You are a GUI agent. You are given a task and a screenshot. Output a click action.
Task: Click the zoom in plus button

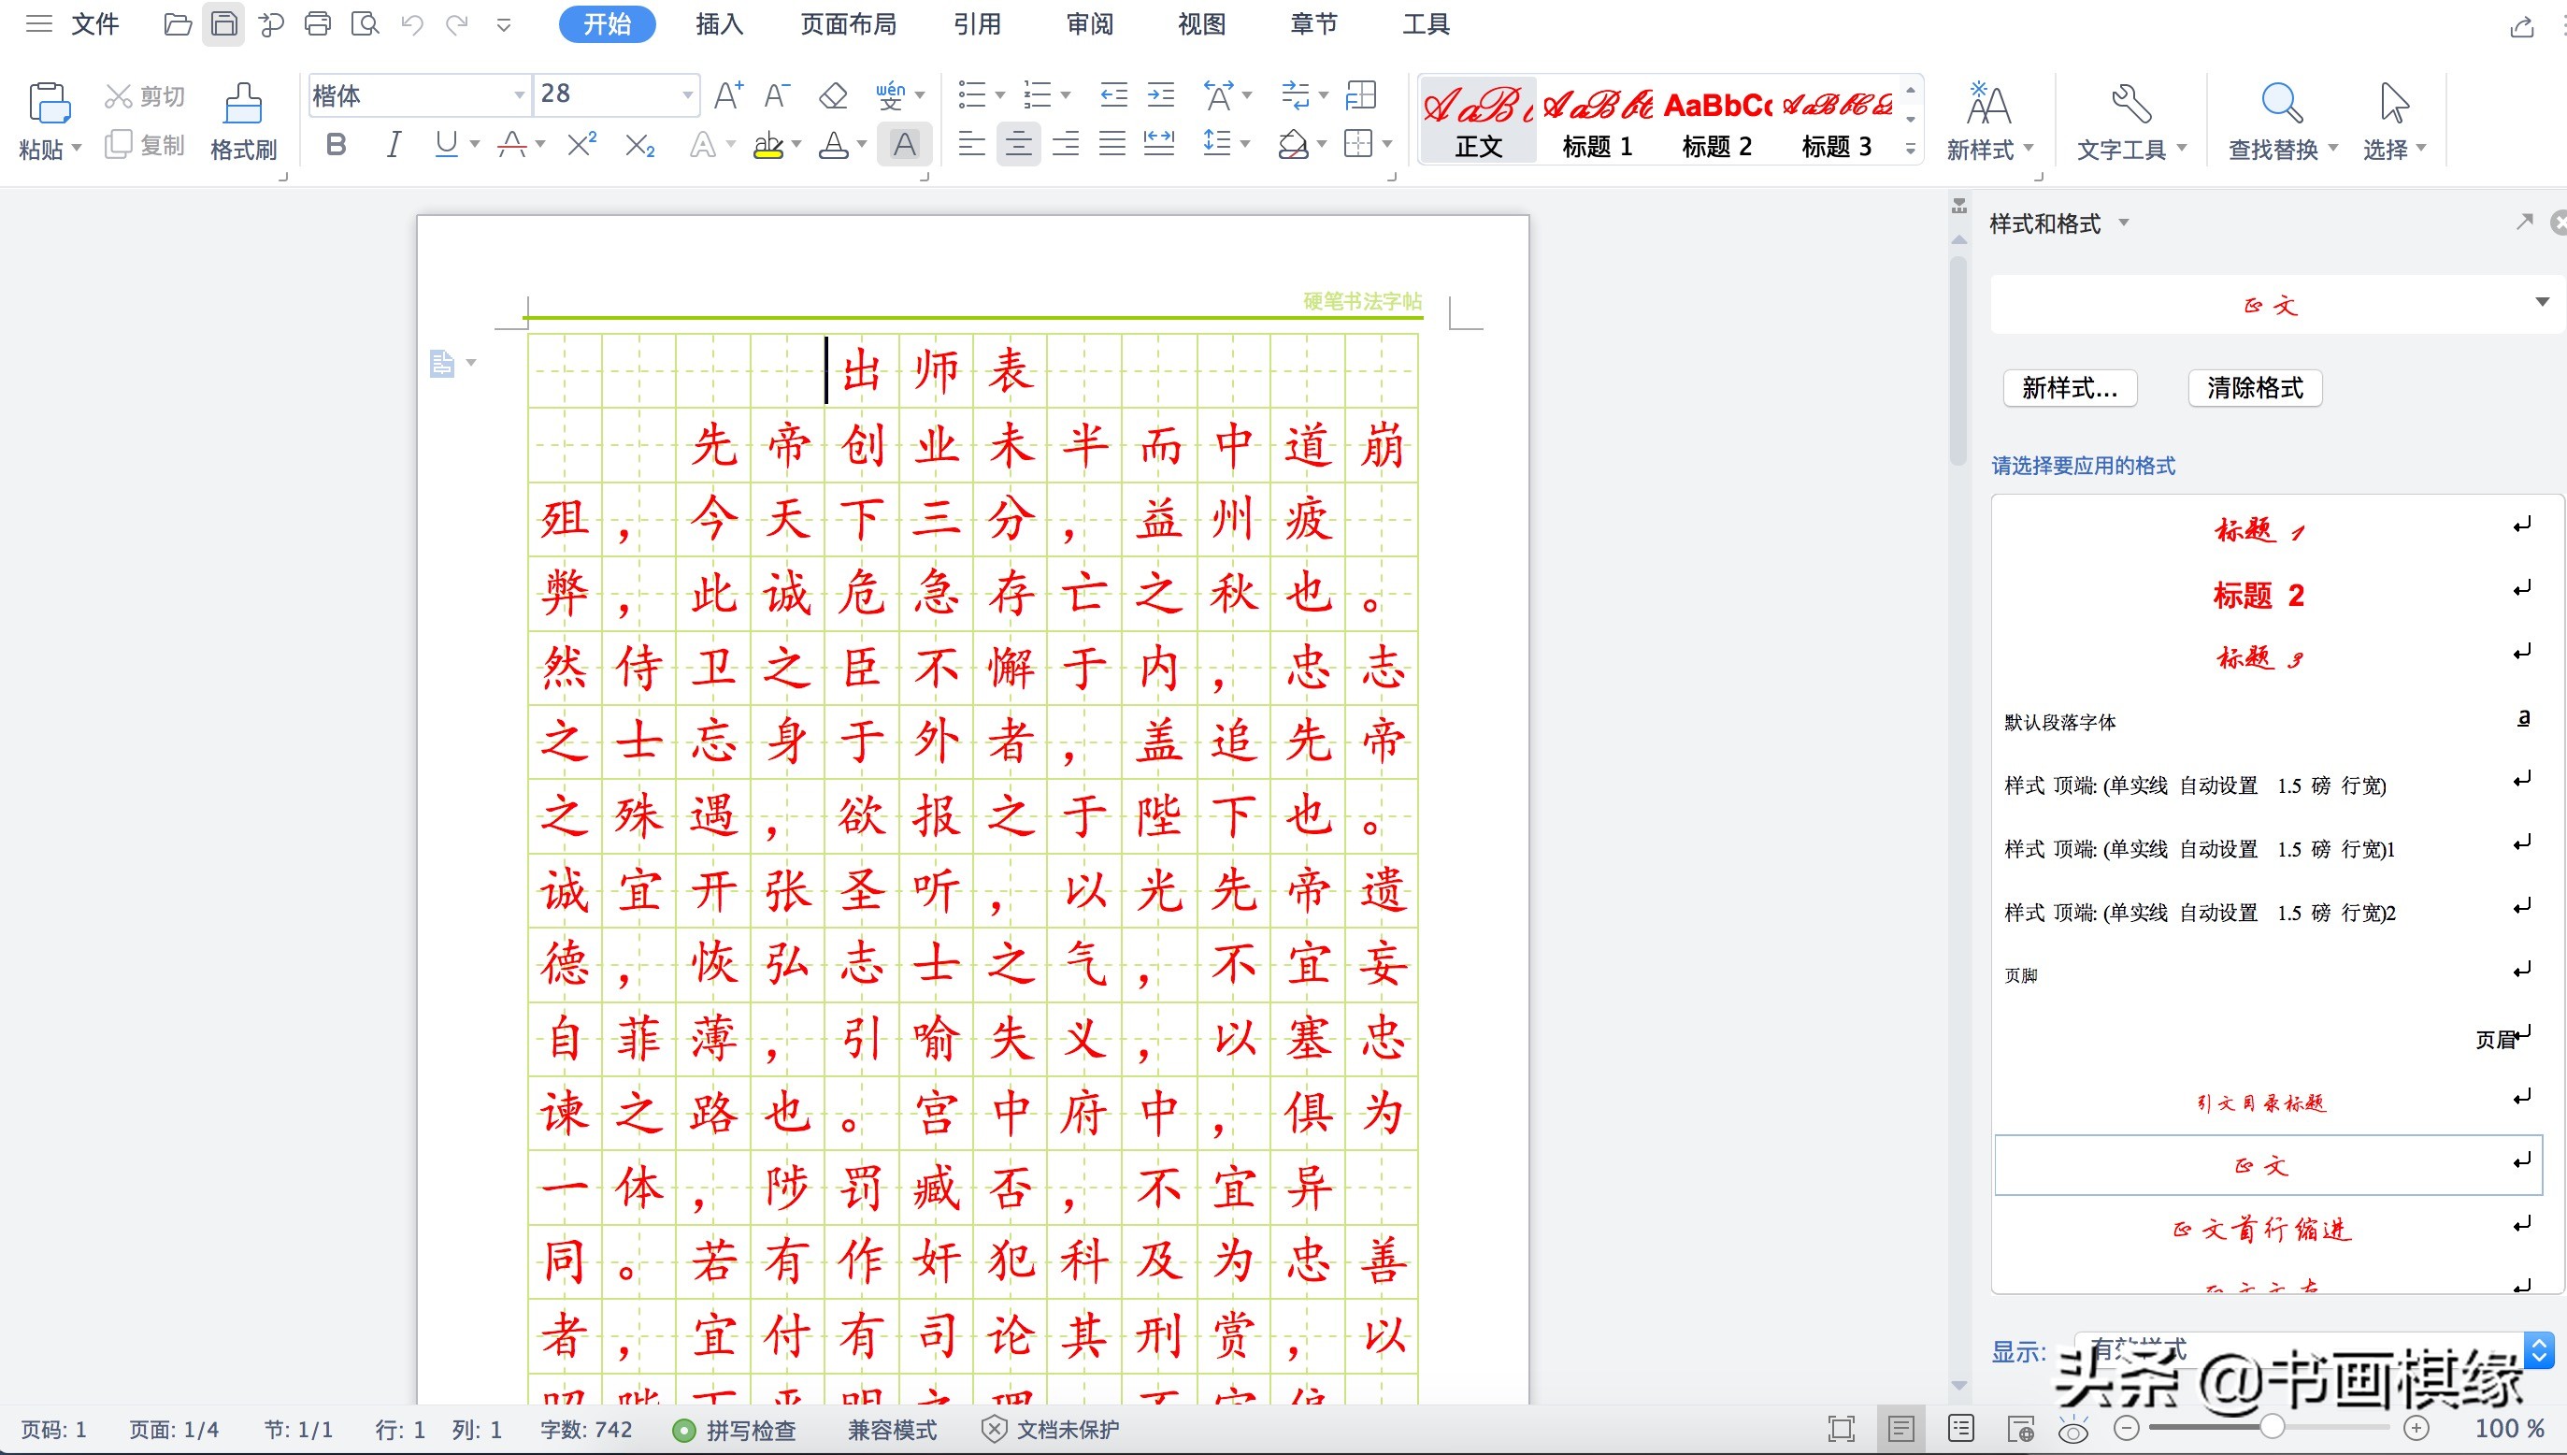pyautogui.click(x=2416, y=1428)
